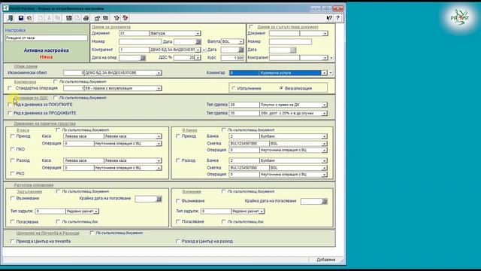The height and width of the screenshot is (271, 481).
Task: Check Разход в Център на разход
Action: [x=178, y=242]
